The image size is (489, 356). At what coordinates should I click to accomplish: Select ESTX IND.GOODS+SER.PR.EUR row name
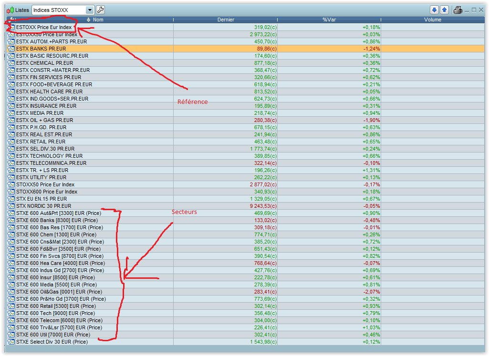pyautogui.click(x=52, y=99)
